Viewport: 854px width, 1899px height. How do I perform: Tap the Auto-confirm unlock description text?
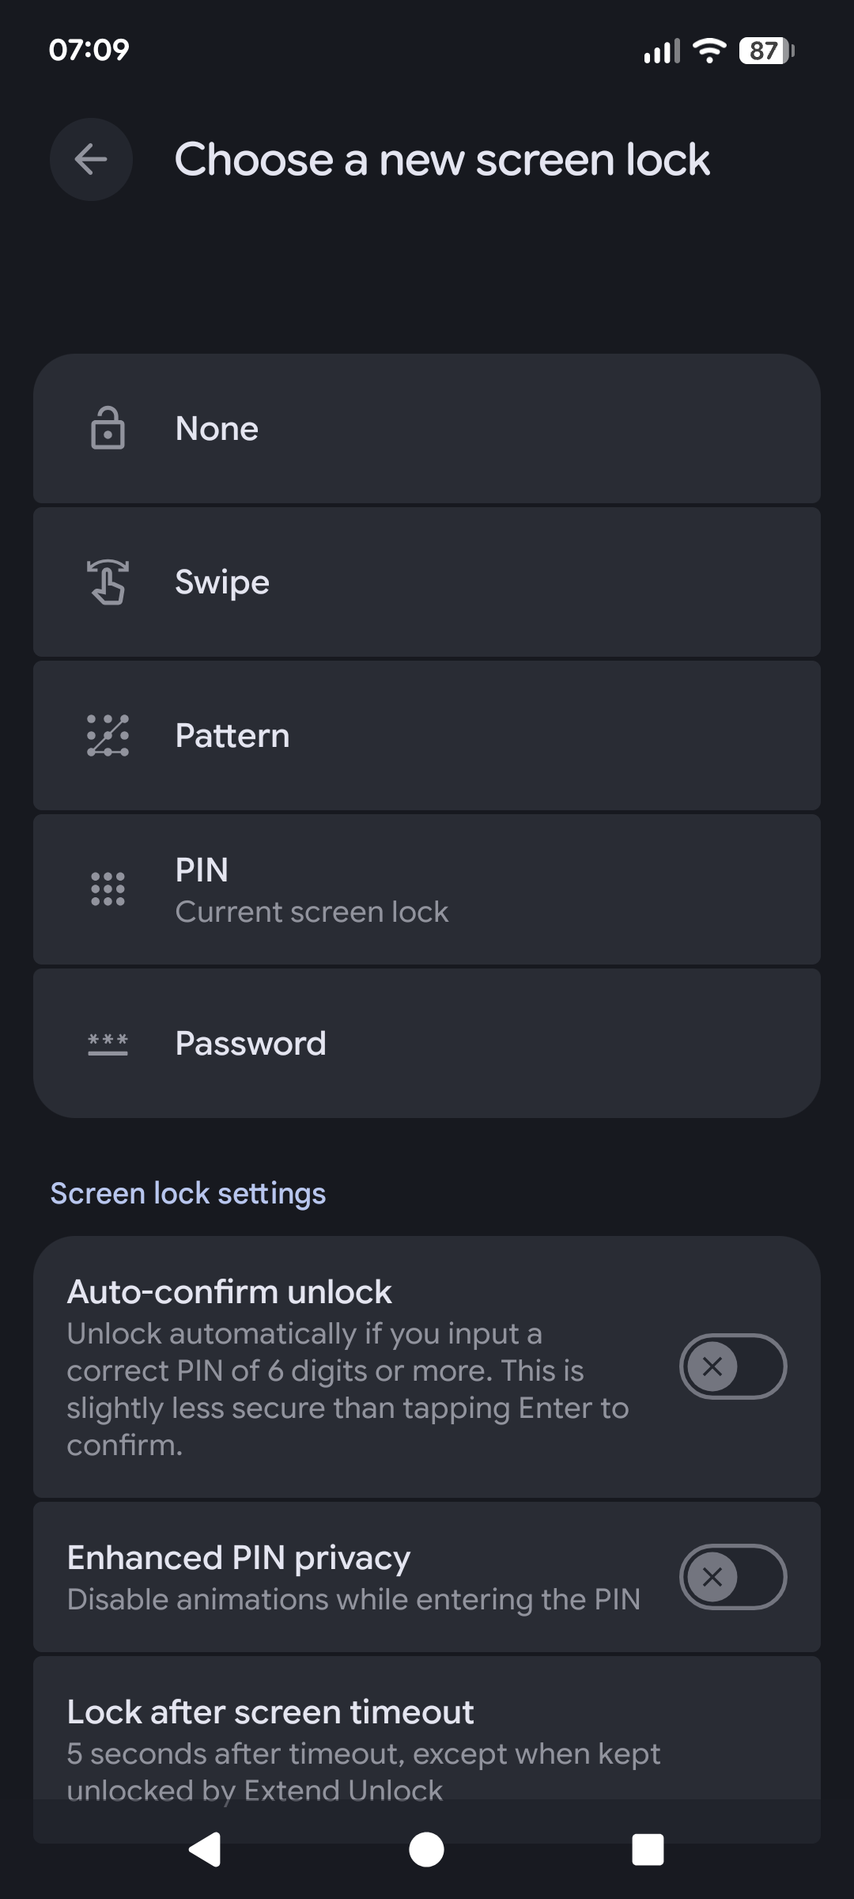[x=348, y=1389]
